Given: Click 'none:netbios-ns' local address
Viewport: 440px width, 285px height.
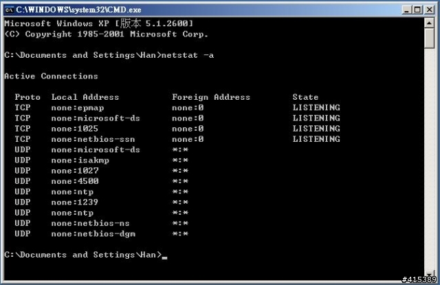Looking at the screenshot, I should [x=90, y=223].
